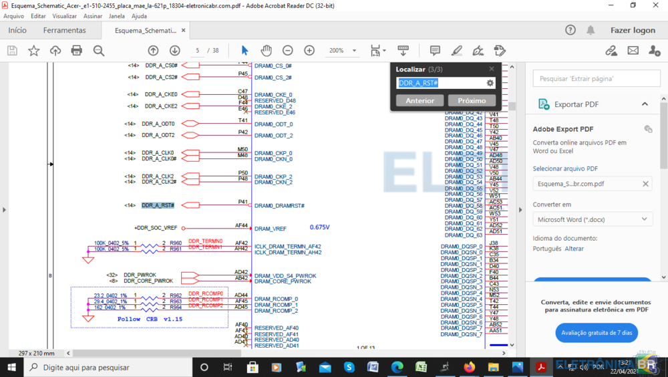The height and width of the screenshot is (377, 668).
Task: Click the stamp tool icon
Action: click(500, 51)
